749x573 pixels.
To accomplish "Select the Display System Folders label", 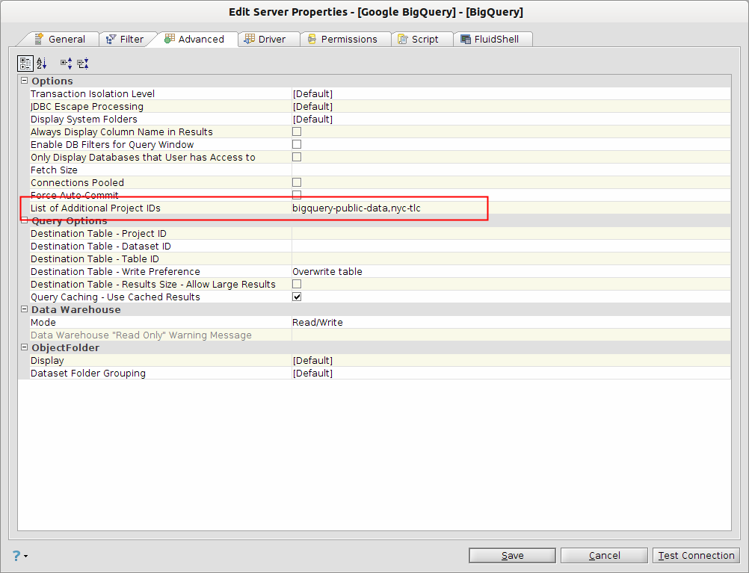I will 84,119.
